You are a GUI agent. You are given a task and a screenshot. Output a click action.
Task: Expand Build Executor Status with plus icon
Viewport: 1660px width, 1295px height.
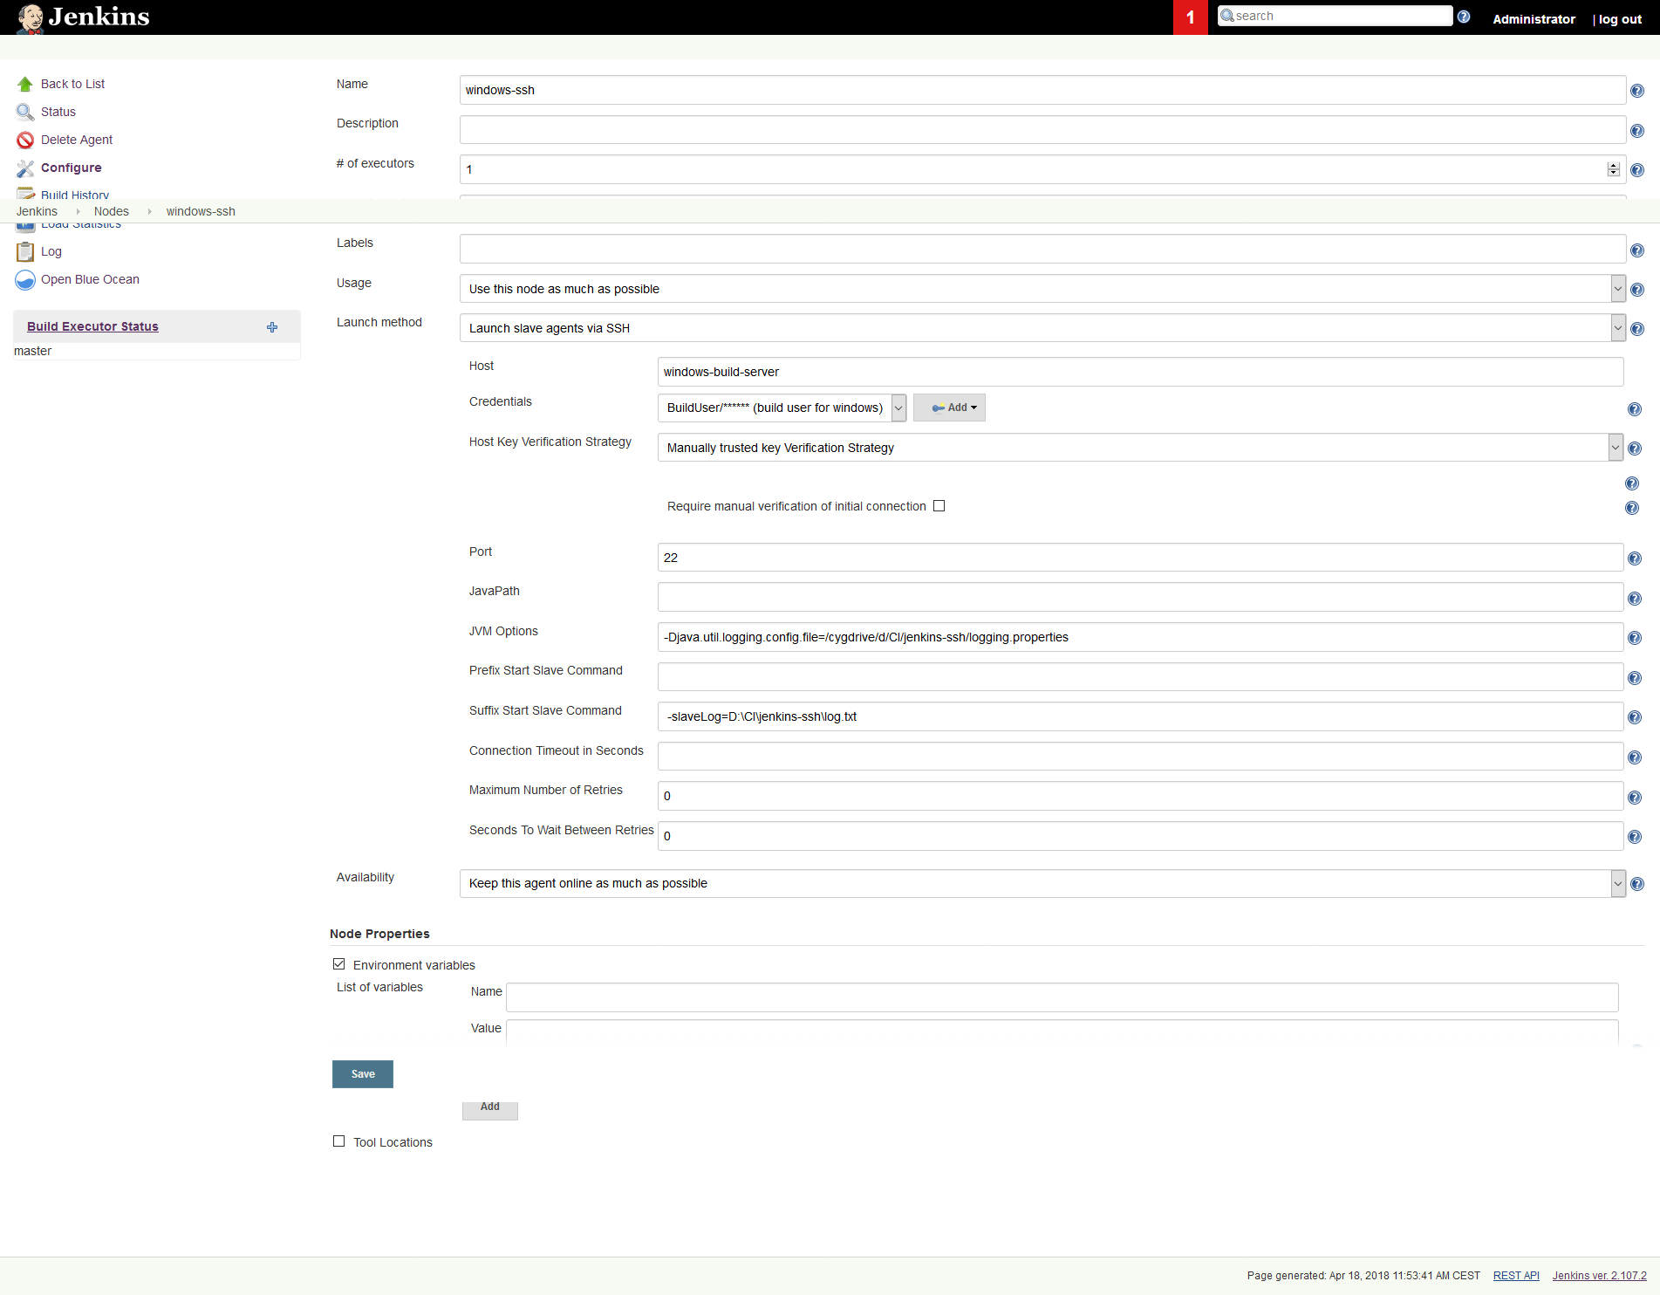tap(272, 327)
